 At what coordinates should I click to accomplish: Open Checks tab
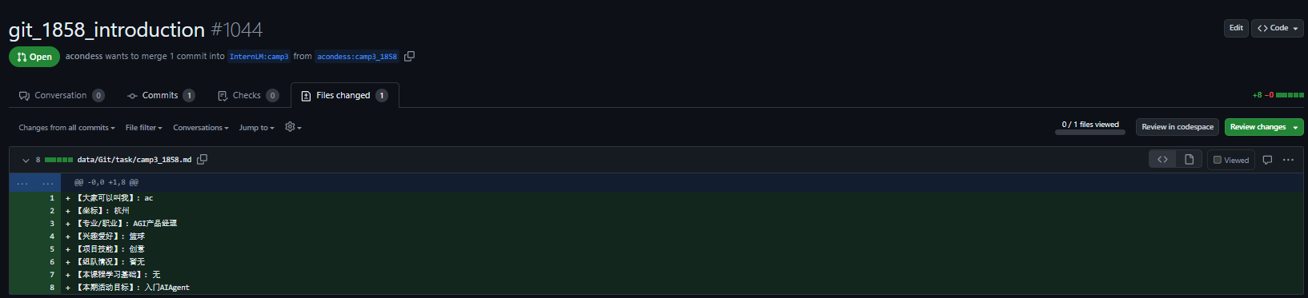point(248,95)
